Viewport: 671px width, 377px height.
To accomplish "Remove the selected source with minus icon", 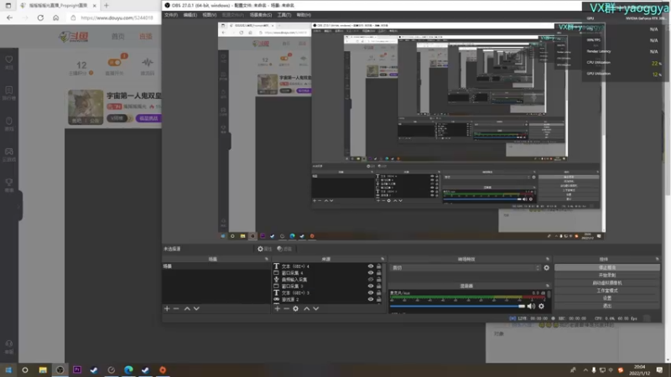I will click(x=286, y=308).
